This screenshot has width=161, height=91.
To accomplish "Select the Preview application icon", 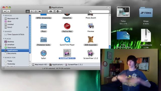I will point(91,26).
